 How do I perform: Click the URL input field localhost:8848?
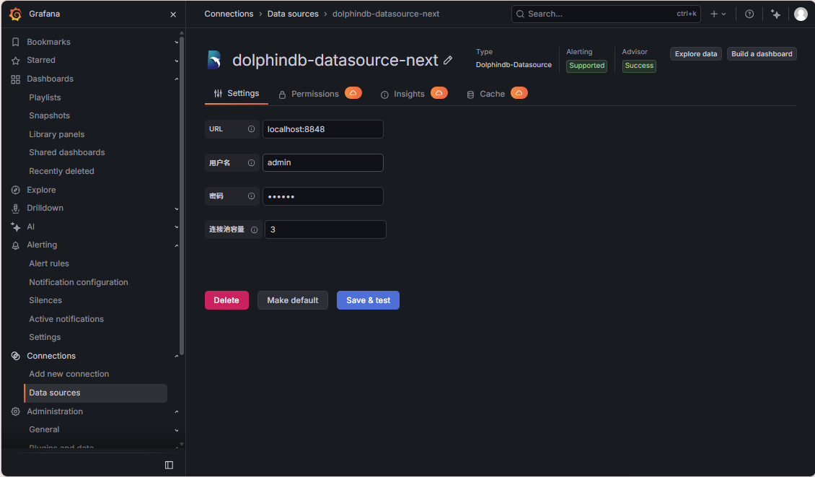pos(323,129)
